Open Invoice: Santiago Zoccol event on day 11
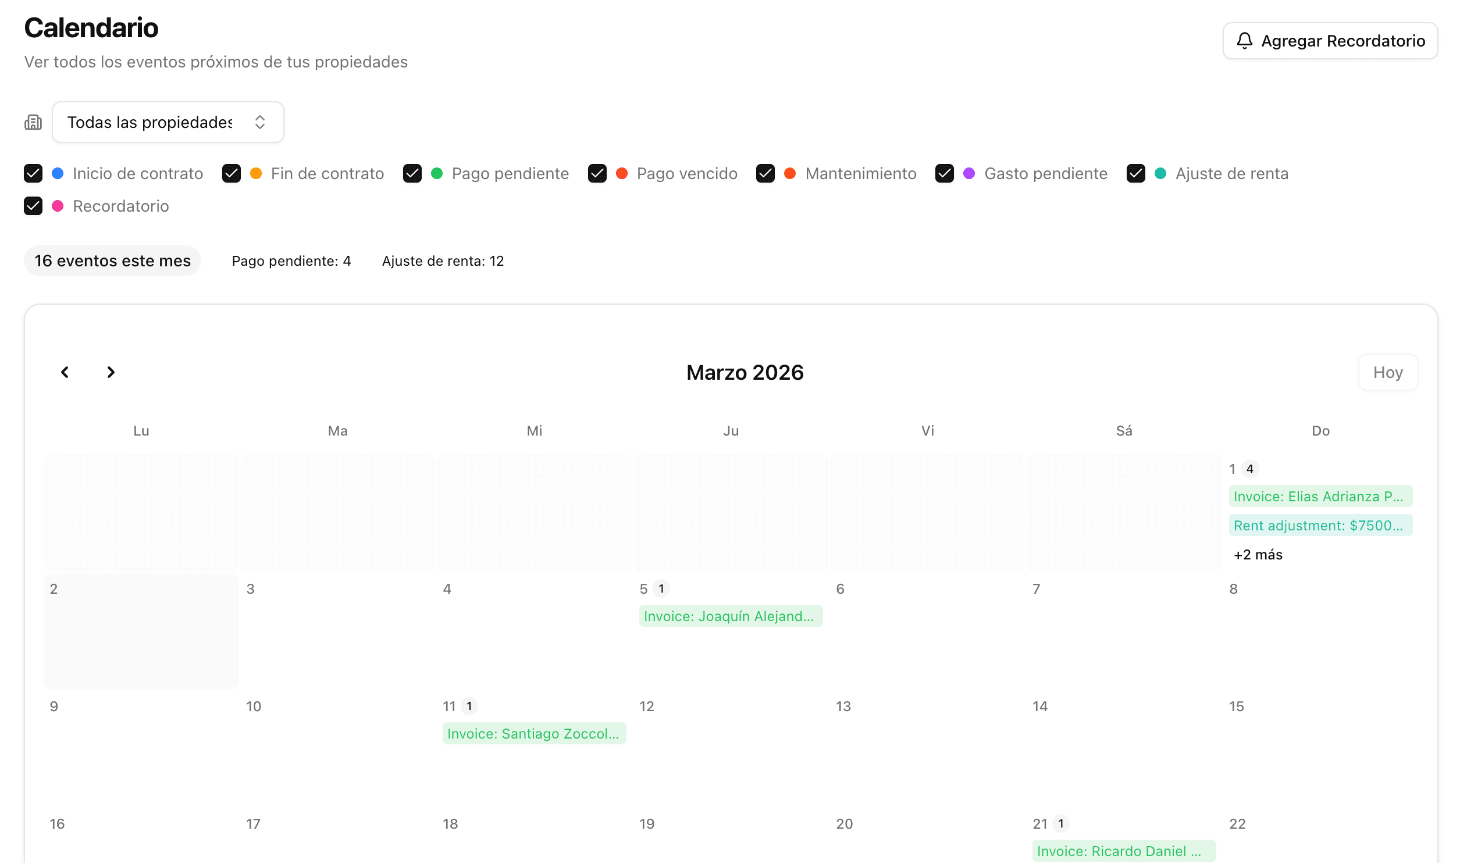 tap(534, 734)
